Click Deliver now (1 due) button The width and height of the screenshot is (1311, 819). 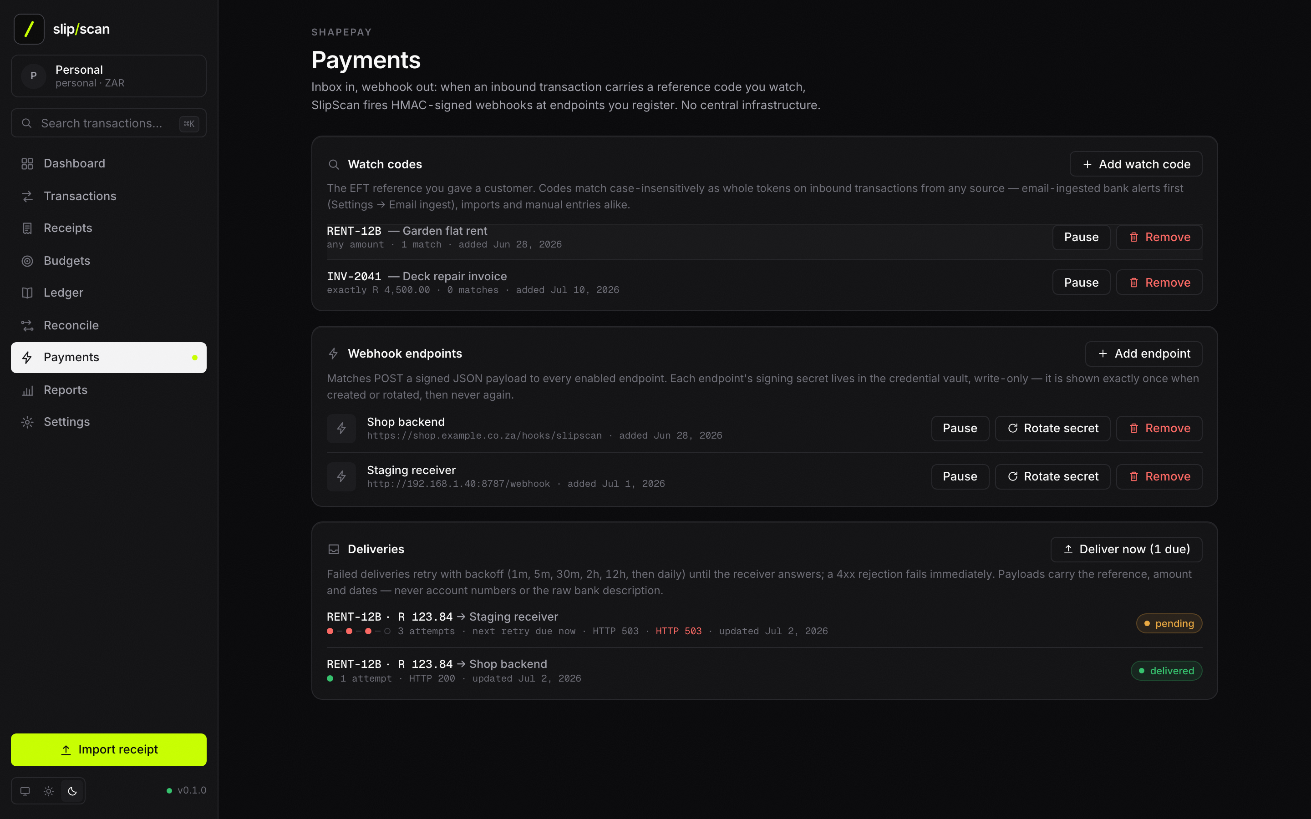click(x=1126, y=549)
